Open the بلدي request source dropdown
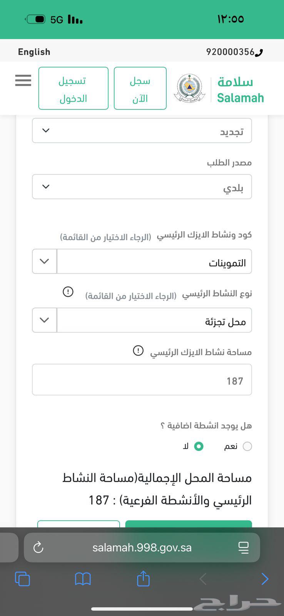The width and height of the screenshot is (284, 616). point(142,187)
